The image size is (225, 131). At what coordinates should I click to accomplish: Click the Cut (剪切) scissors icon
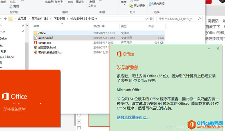click(11, 7)
